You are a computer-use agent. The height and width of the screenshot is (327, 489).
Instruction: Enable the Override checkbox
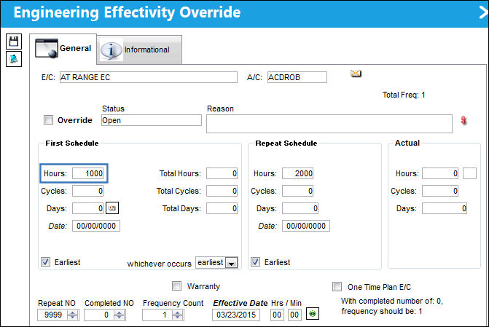coord(48,119)
